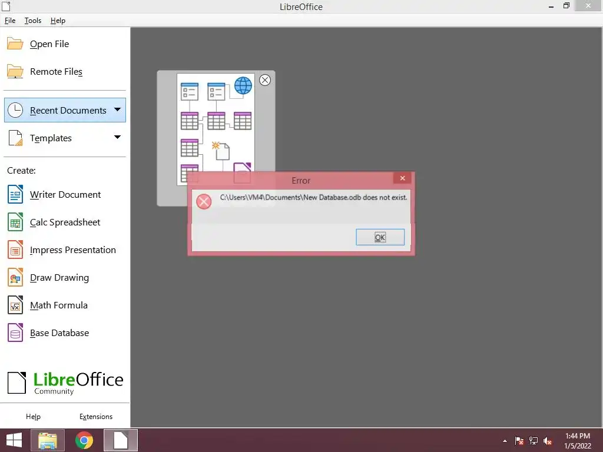Click the Base Database icon
603x452 pixels.
[x=15, y=333]
